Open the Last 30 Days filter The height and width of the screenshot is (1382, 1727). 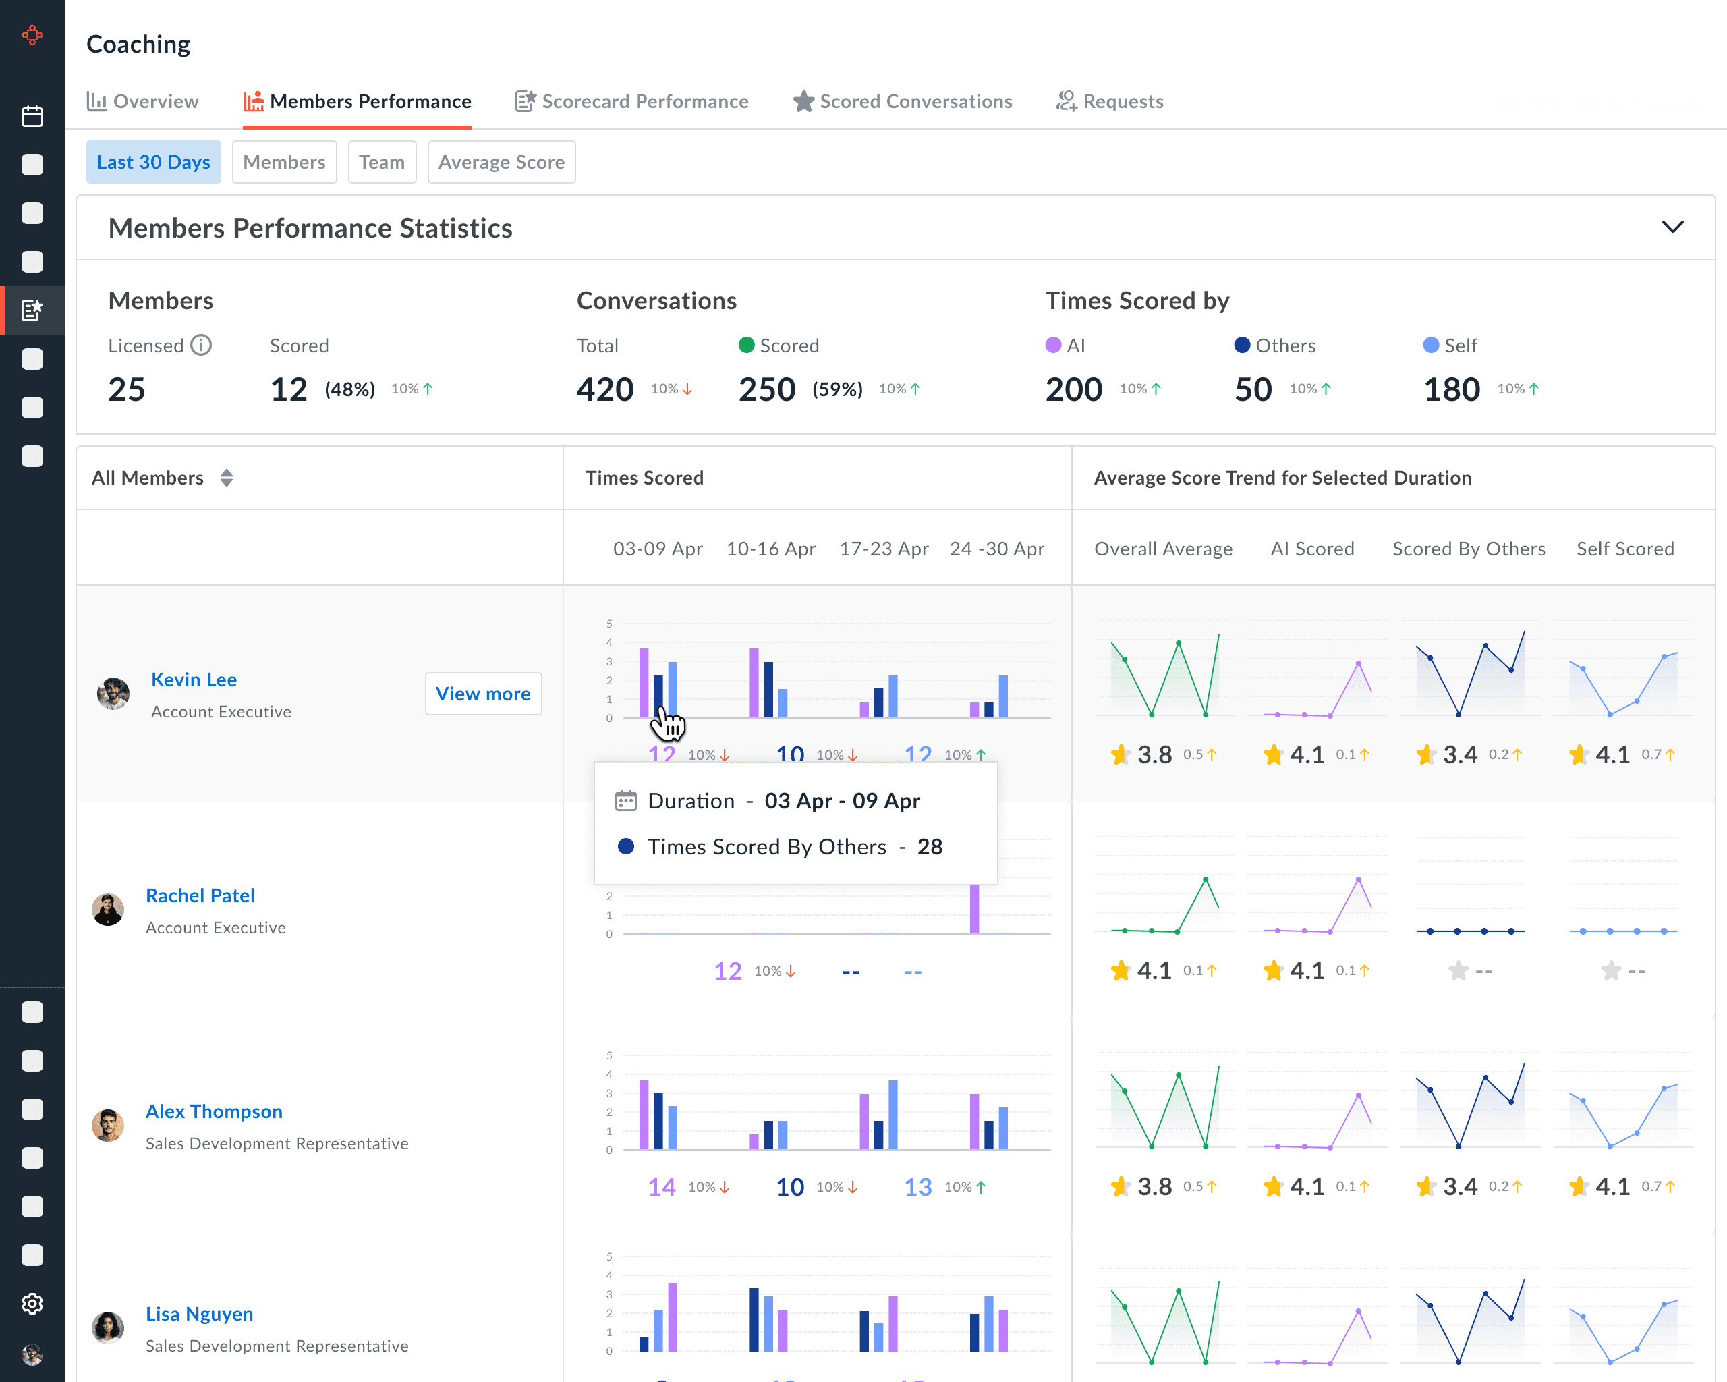point(153,162)
